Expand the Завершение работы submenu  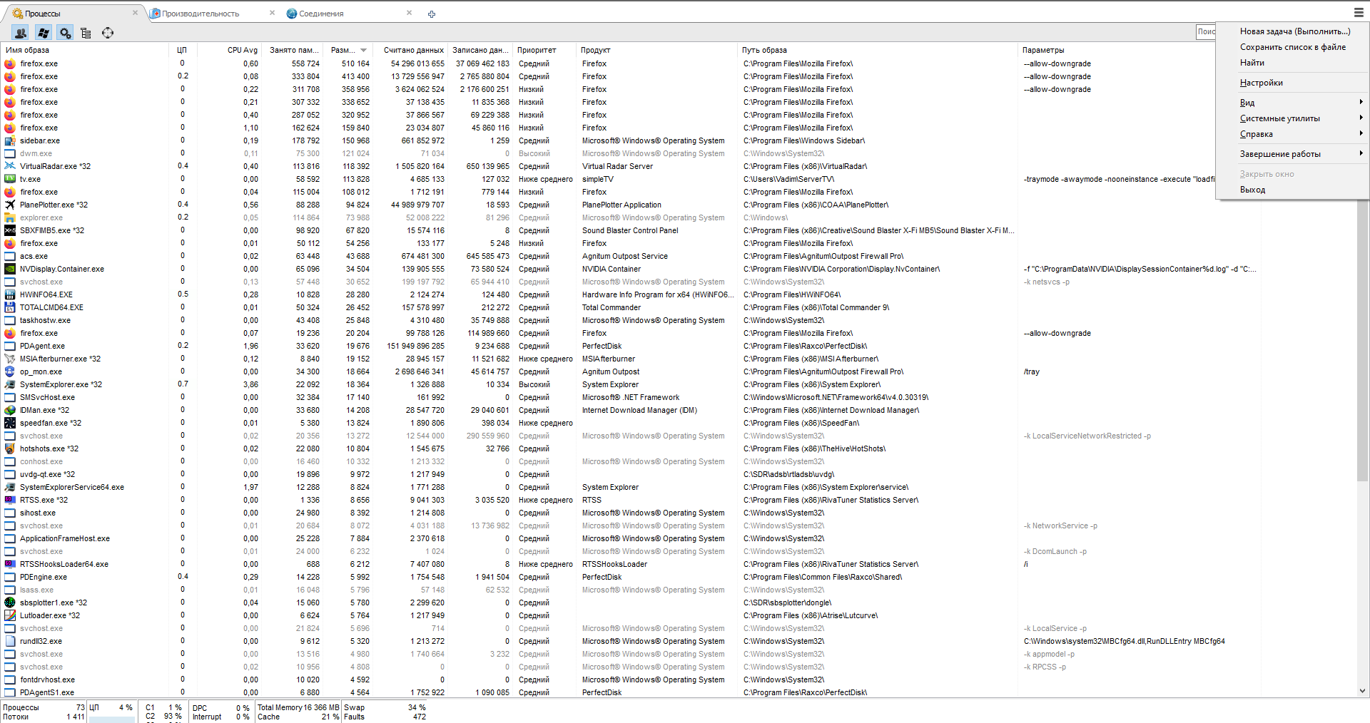[1292, 154]
